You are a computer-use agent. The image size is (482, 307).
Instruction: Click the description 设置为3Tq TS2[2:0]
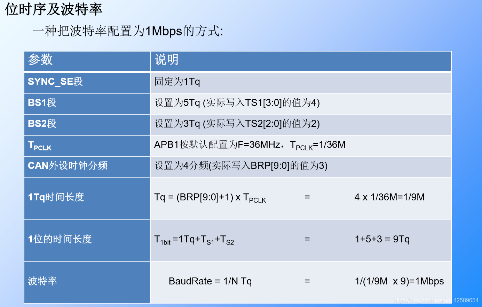237,124
